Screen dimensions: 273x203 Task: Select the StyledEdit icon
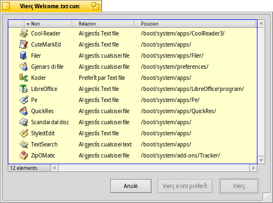point(24,133)
